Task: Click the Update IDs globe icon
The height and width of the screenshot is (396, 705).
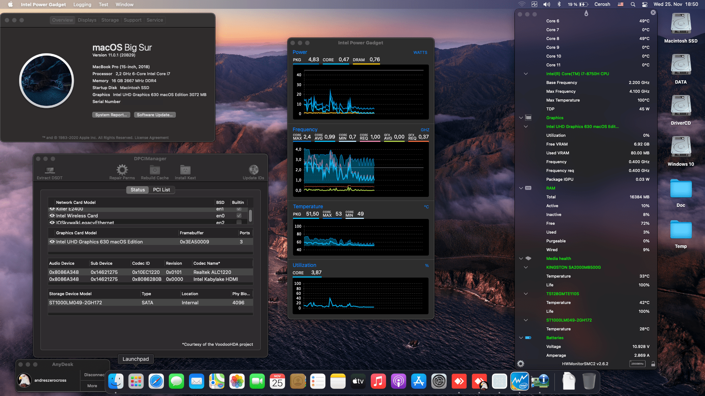Action: 253,170
